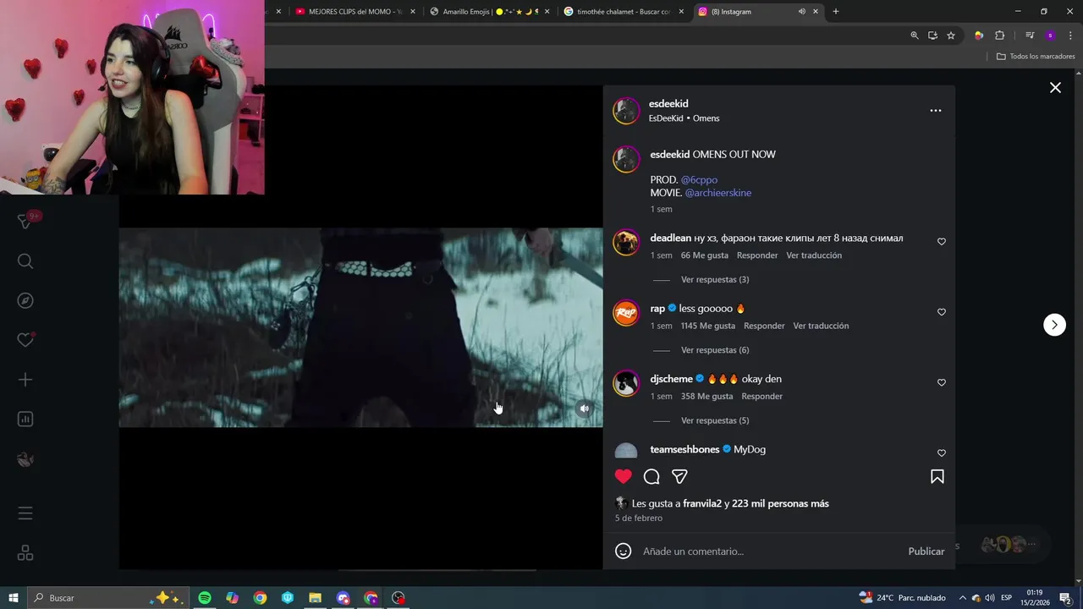Open the post options three-dot menu
The width and height of the screenshot is (1083, 609).
point(936,111)
